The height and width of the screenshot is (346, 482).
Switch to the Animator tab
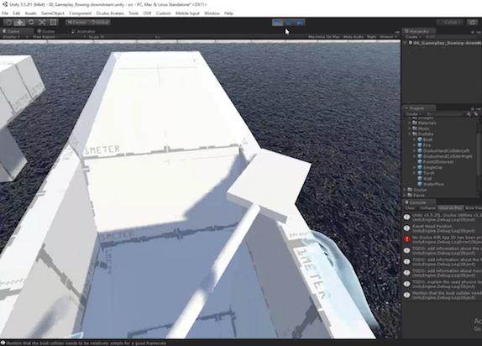click(83, 31)
